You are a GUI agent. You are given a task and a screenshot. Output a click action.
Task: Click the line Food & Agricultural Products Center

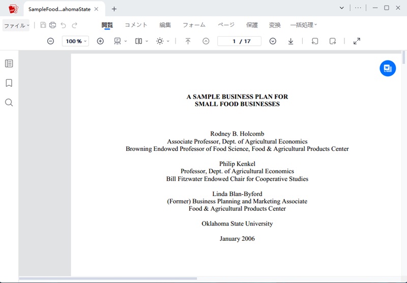tap(237, 209)
